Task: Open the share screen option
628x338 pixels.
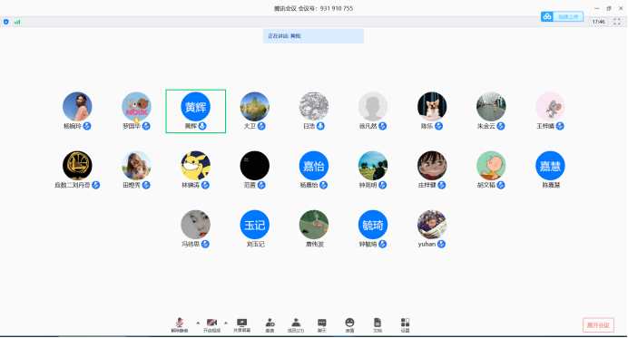Action: tap(242, 325)
